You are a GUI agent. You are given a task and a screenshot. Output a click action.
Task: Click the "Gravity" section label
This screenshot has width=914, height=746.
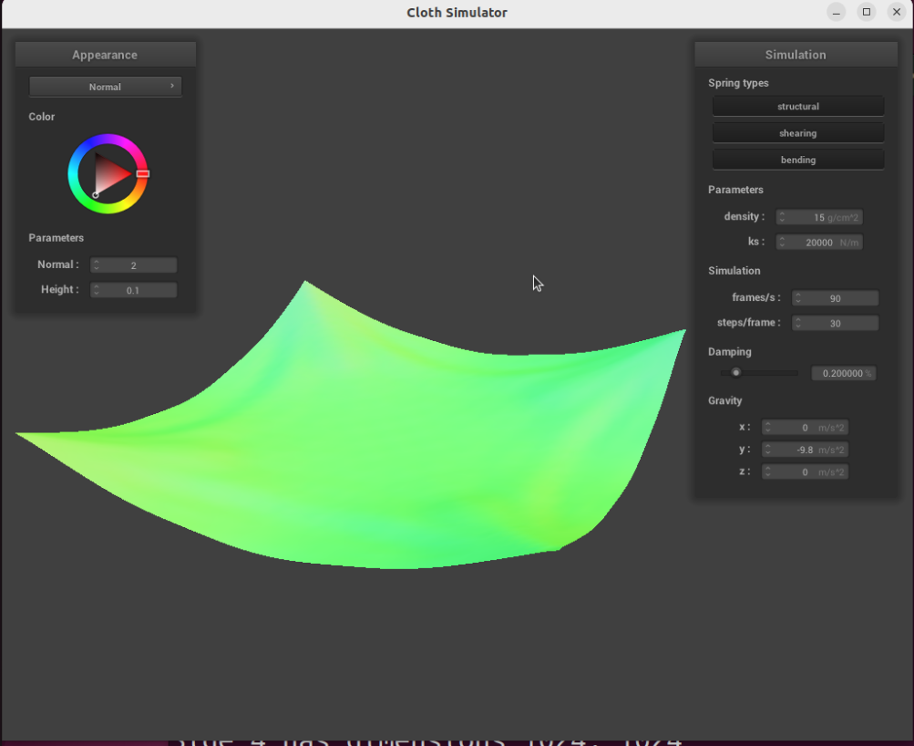725,400
